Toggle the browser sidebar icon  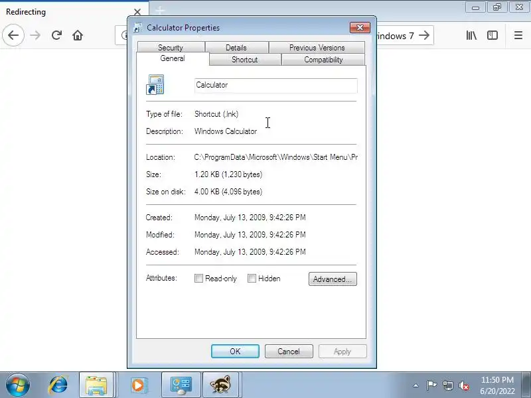point(493,35)
